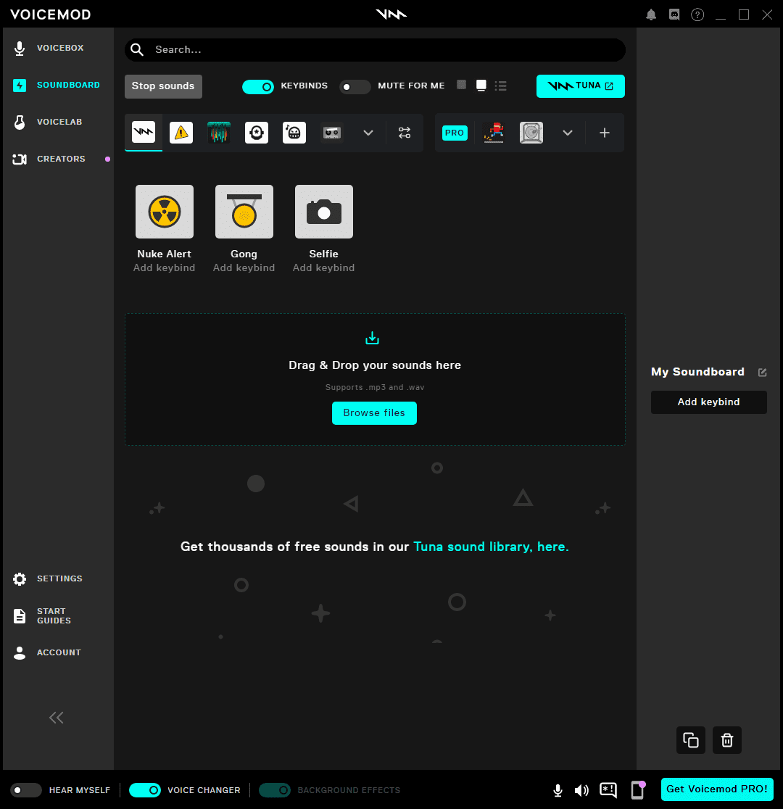Open the Discord icon in title bar

[x=674, y=14]
